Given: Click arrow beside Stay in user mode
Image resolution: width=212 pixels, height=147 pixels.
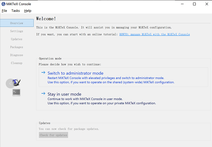Looking at the screenshot, I should tap(43, 93).
